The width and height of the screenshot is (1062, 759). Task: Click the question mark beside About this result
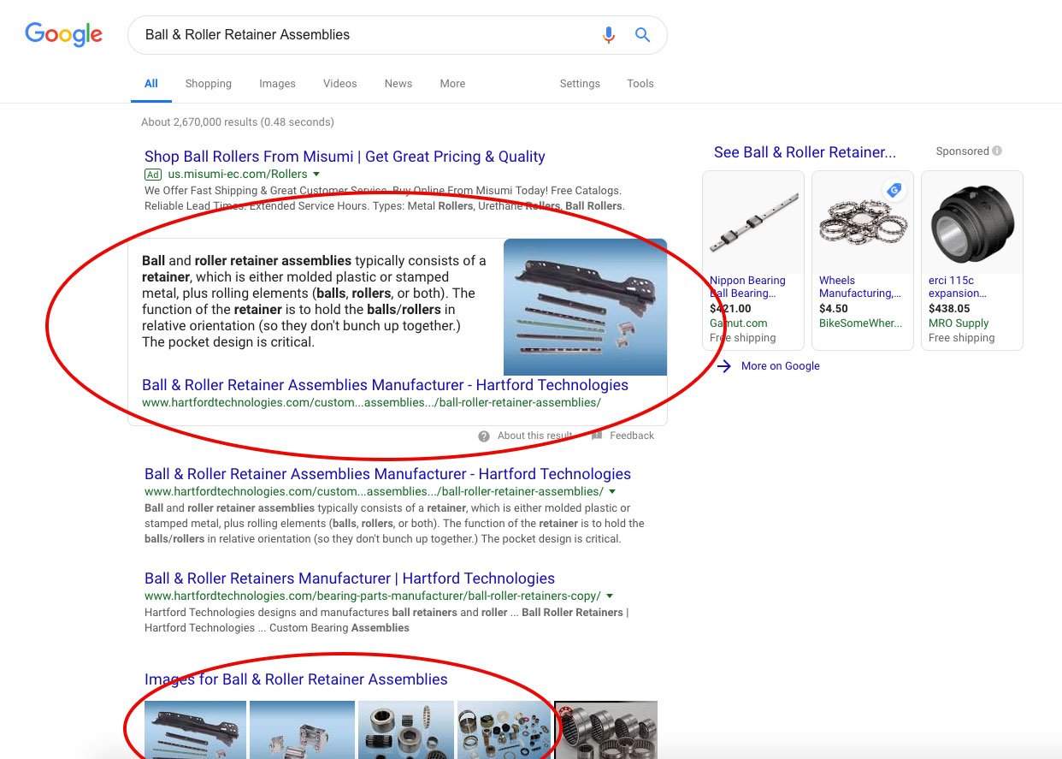click(484, 436)
